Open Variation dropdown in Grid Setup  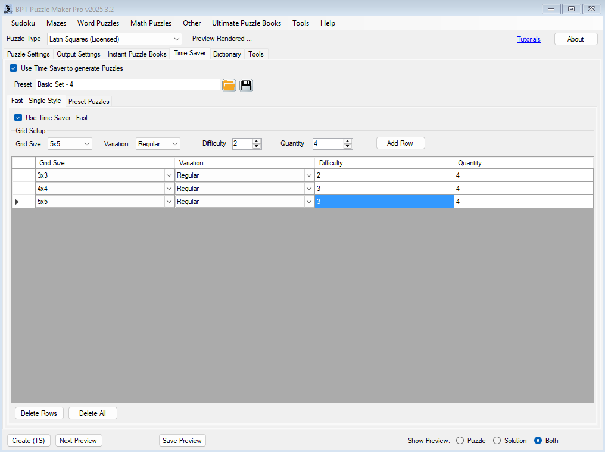174,144
